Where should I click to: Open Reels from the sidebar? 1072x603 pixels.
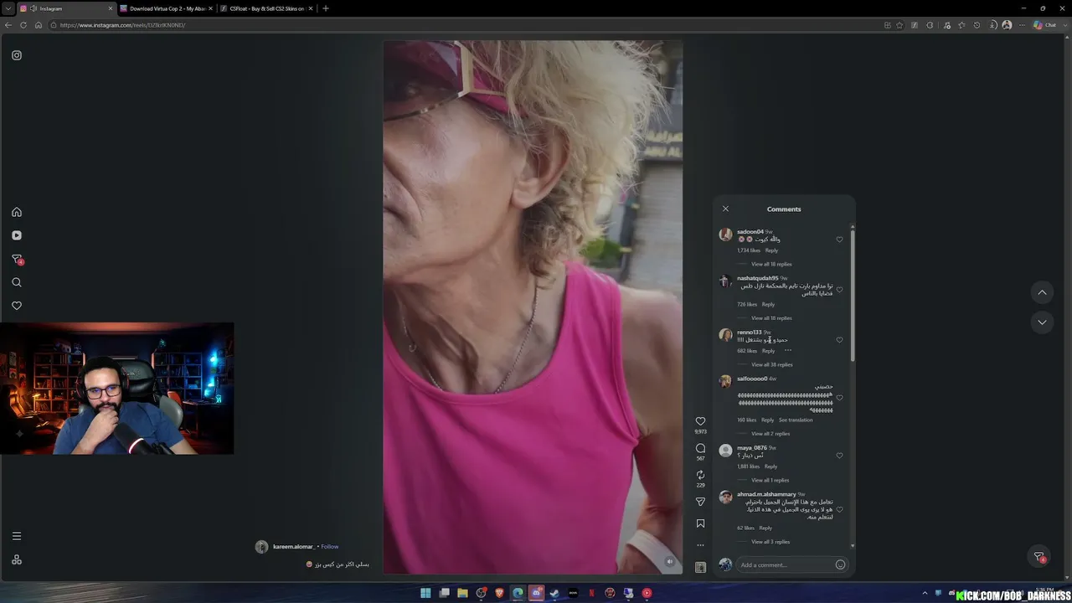coord(17,235)
